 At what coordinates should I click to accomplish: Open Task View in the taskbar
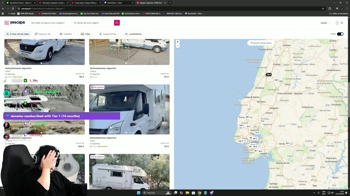tap(175, 193)
